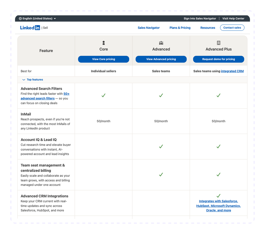Click Advanced Plus checkmark for Account IQ row
This screenshot has height=234, width=265.
pos(218,146)
